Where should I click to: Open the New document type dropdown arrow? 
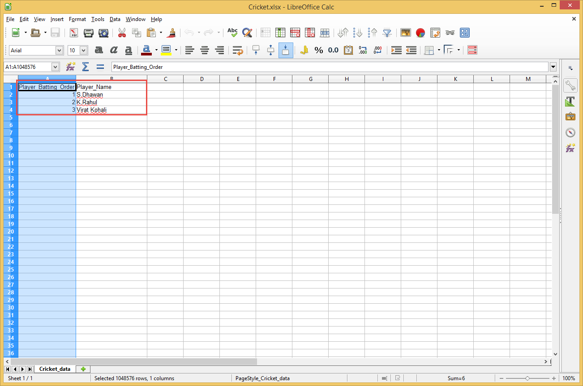26,33
